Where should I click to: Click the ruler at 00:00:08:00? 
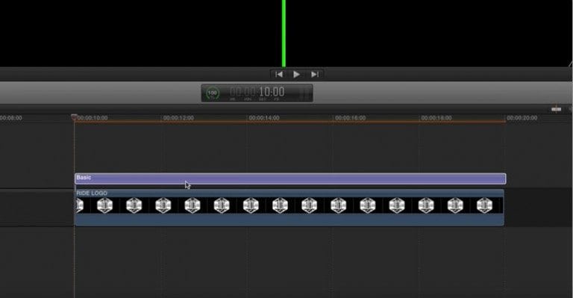click(x=11, y=118)
